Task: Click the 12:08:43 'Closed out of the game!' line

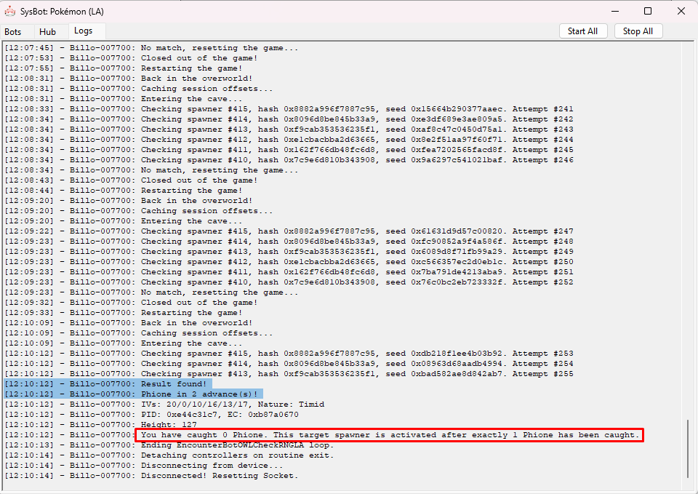Action: click(132, 180)
